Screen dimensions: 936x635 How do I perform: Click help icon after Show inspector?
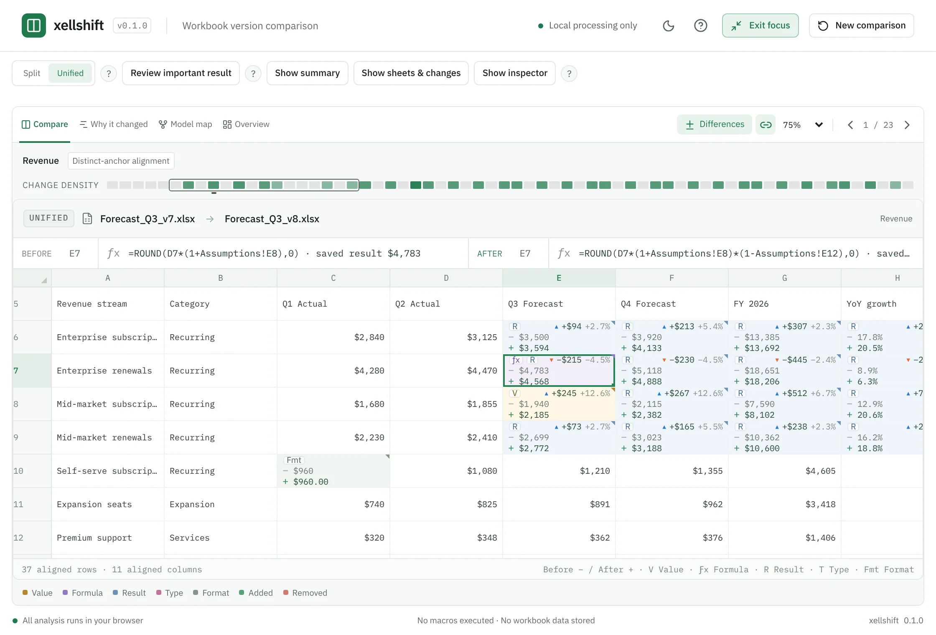pyautogui.click(x=569, y=74)
